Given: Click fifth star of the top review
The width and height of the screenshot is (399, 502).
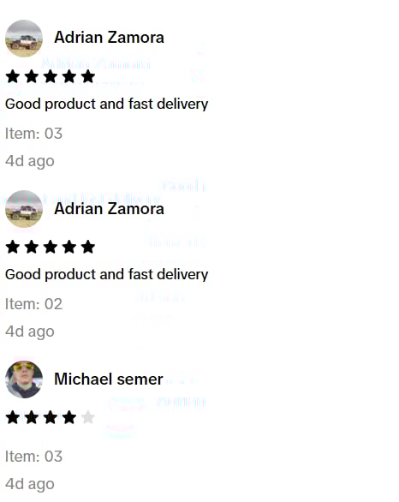Looking at the screenshot, I should tap(88, 77).
